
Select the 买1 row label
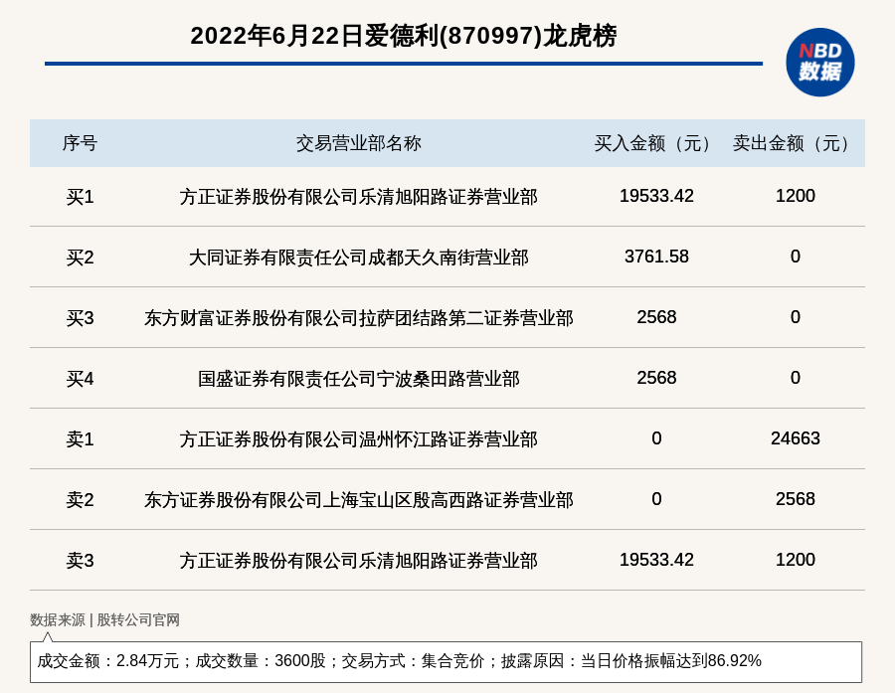[80, 197]
